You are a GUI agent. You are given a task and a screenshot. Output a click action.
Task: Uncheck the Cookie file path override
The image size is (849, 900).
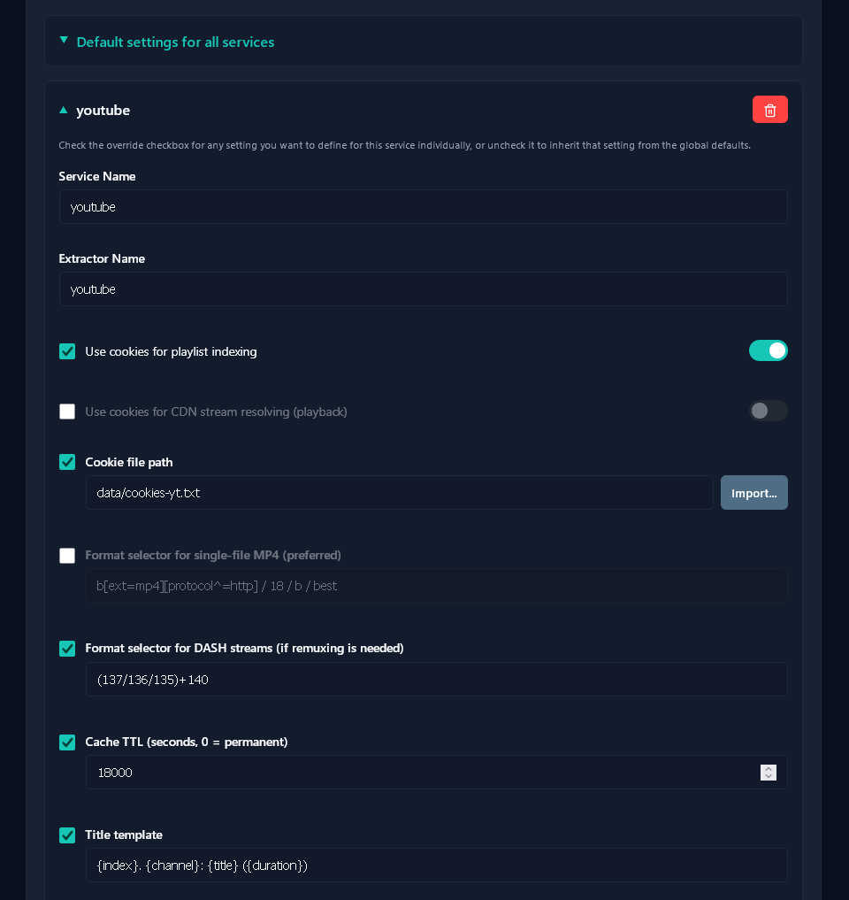point(67,462)
